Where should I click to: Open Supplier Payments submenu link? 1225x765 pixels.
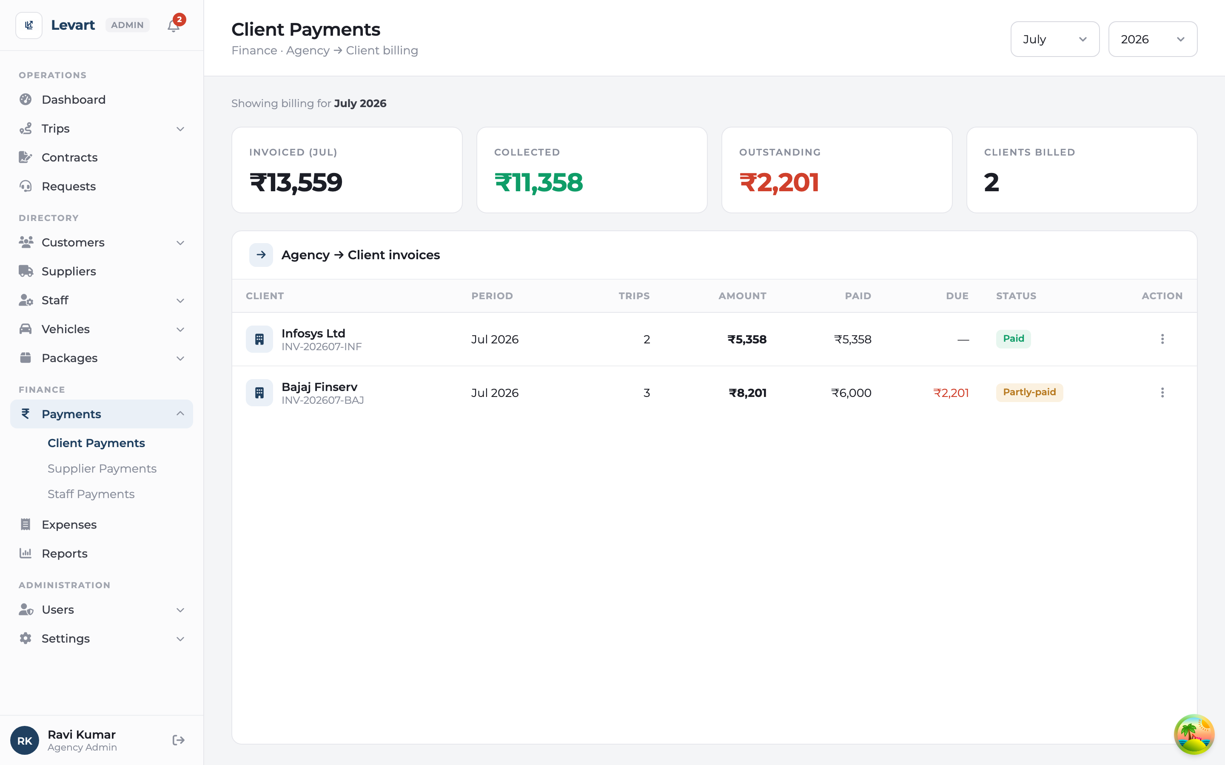[102, 468]
